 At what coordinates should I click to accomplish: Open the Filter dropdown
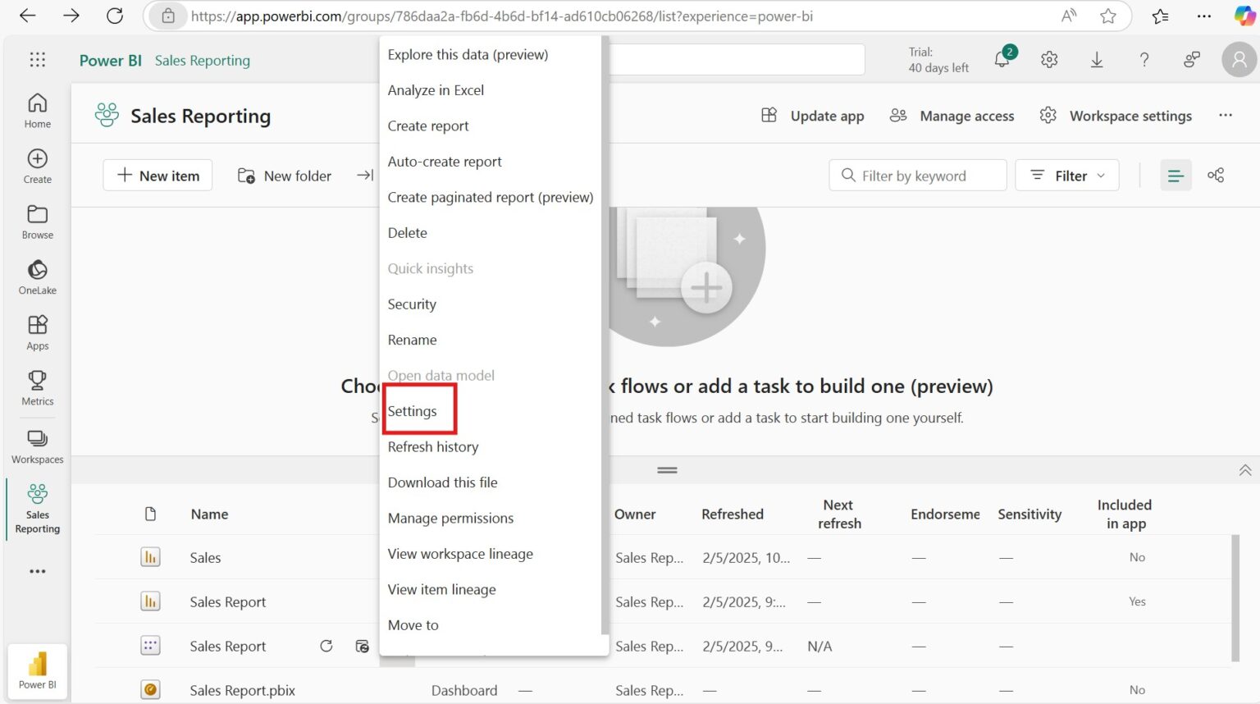1067,176
